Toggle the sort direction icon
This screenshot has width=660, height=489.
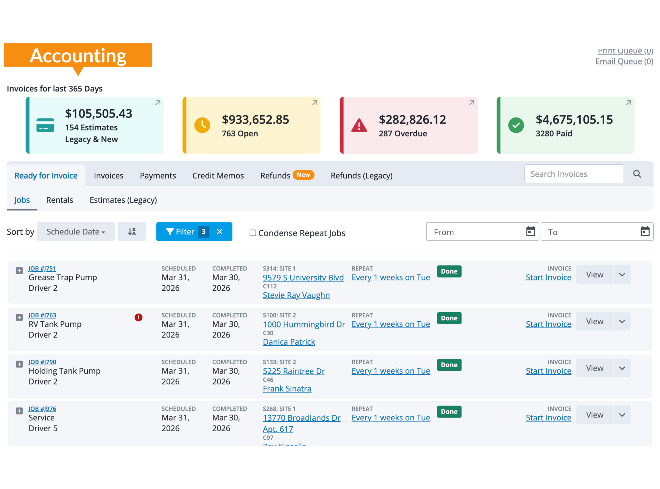pos(132,232)
